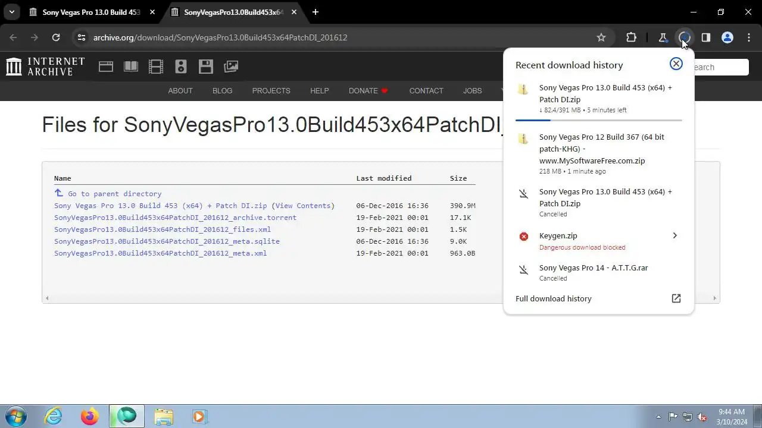The width and height of the screenshot is (762, 428).
Task: Open the Chrome three-dot menu
Action: point(748,37)
